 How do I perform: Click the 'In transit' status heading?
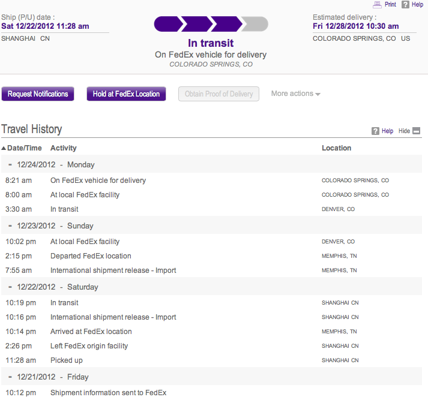[x=211, y=43]
